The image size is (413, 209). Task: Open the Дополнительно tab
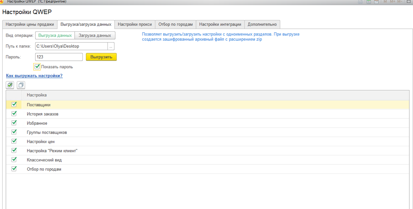pyautogui.click(x=262, y=24)
